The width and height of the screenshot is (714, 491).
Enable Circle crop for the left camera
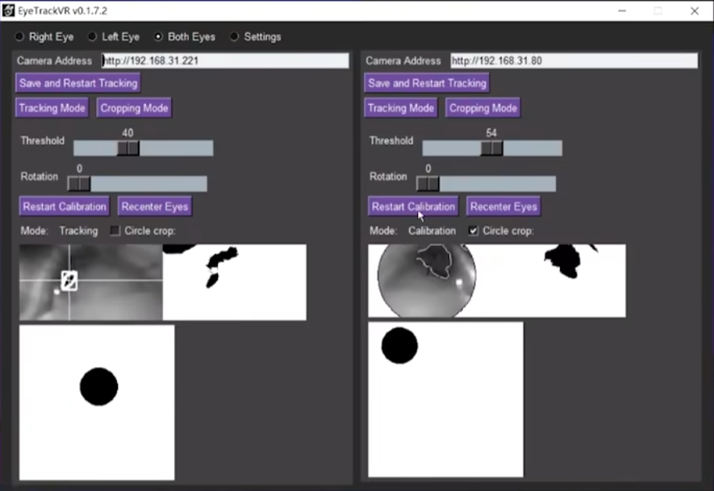tap(115, 231)
